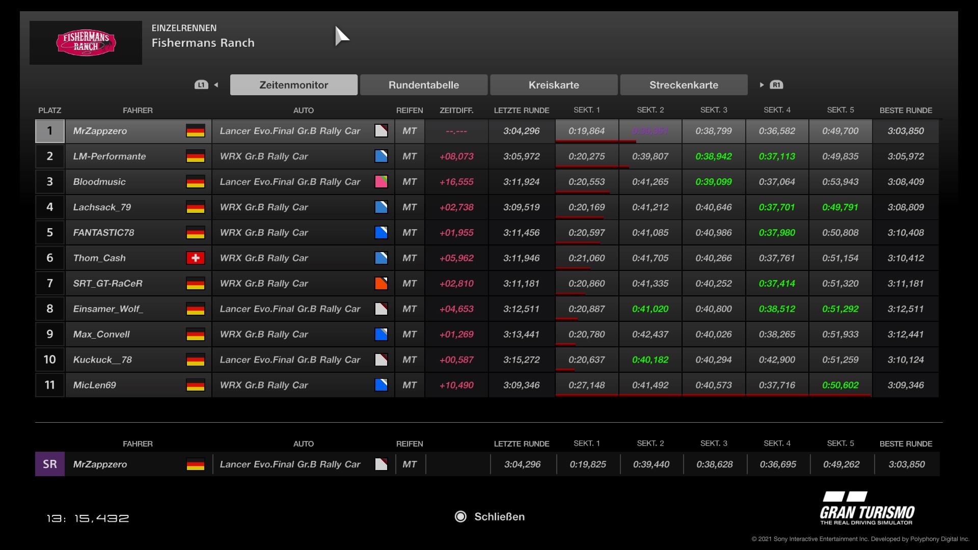
Task: Click the orange livery swatch for SRT_GT-RaCeR
Action: pyautogui.click(x=381, y=284)
